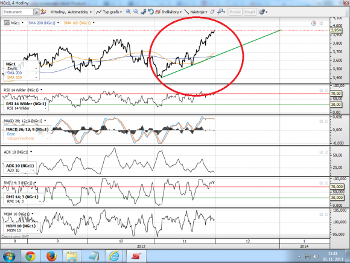Click the clock icon on price chart
350x263 pixels.
314,23
